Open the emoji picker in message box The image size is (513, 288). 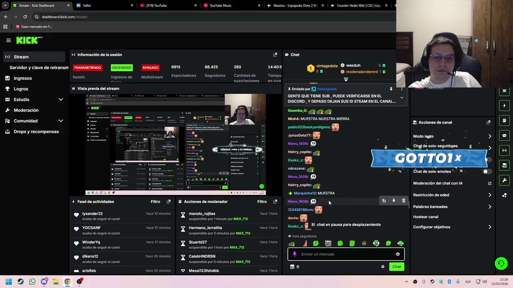[398, 254]
